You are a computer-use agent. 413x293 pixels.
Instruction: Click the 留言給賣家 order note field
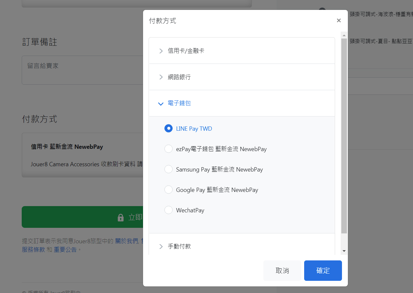pyautogui.click(x=82, y=70)
